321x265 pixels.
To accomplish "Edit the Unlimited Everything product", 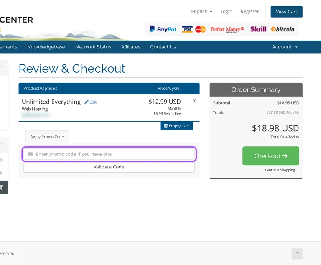I will [90, 102].
